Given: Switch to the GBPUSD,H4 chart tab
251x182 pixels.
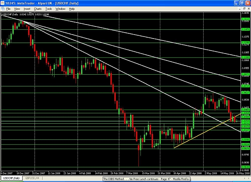Looking at the screenshot, I should (32, 178).
